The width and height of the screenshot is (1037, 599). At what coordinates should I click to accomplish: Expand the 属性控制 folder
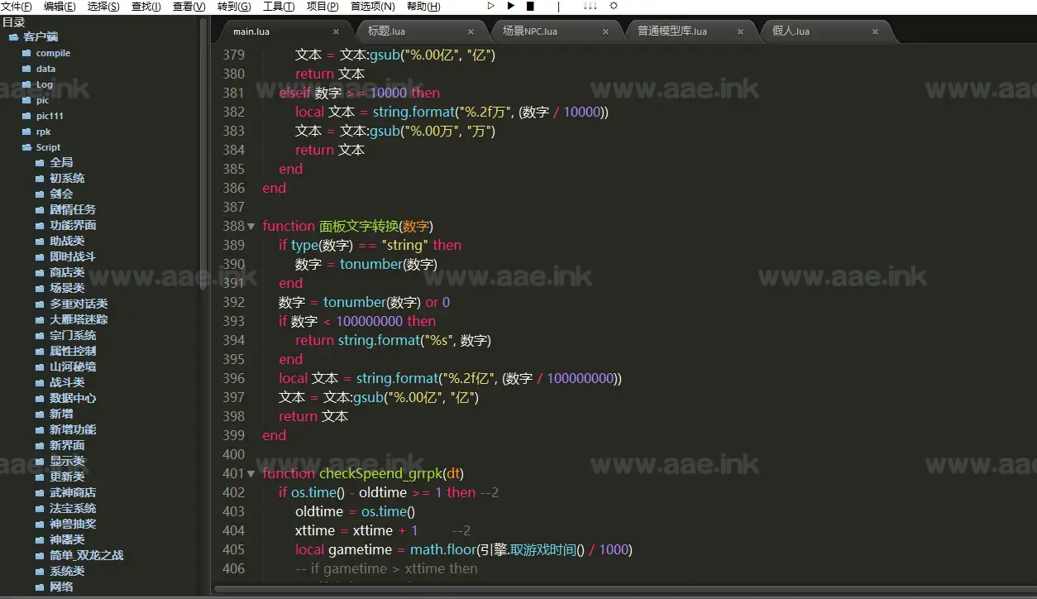pyautogui.click(x=40, y=352)
